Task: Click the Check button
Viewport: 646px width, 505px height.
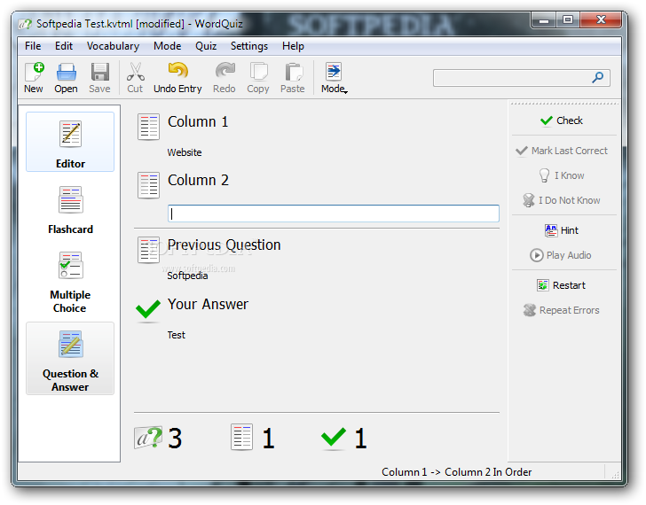Action: (x=562, y=120)
